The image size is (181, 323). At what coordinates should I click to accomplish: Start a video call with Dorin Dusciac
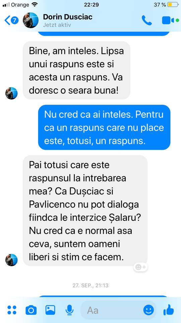pos(168,21)
